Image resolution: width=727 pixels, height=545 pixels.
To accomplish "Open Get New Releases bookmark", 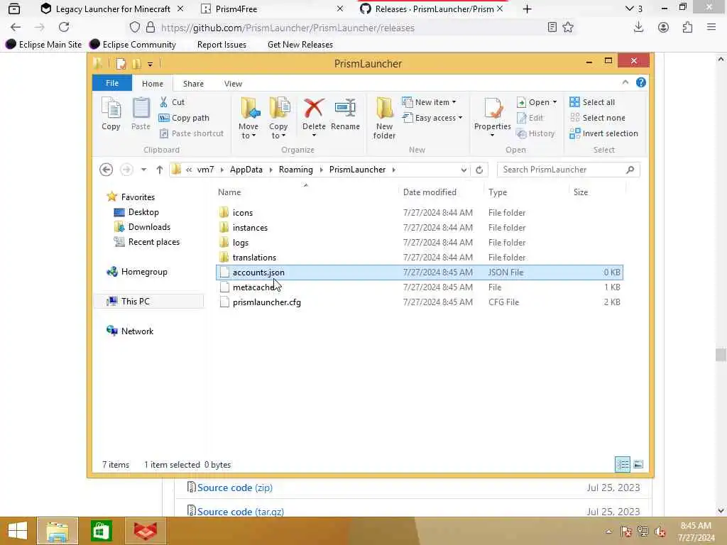I will [x=300, y=45].
